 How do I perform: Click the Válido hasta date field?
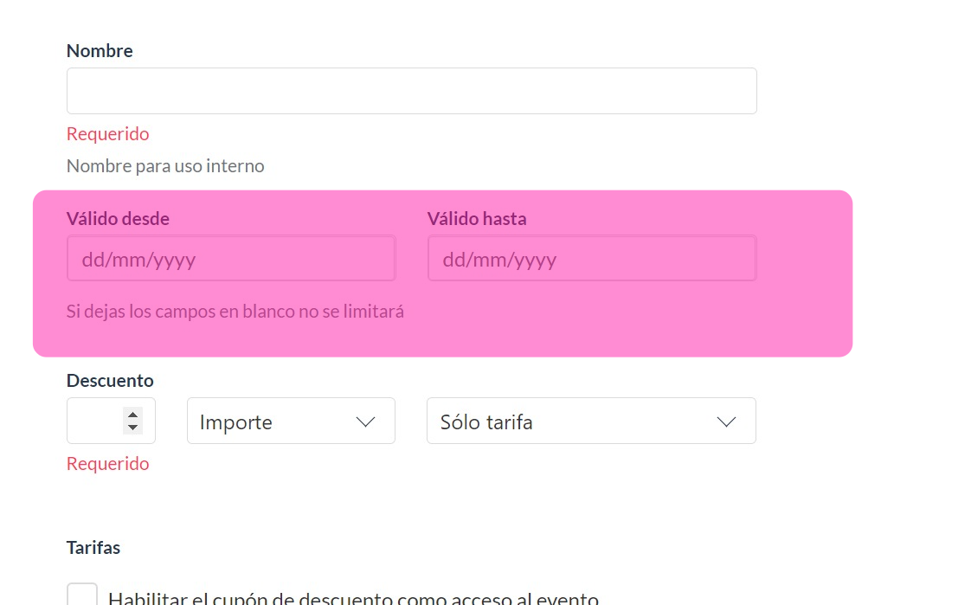[x=591, y=259]
